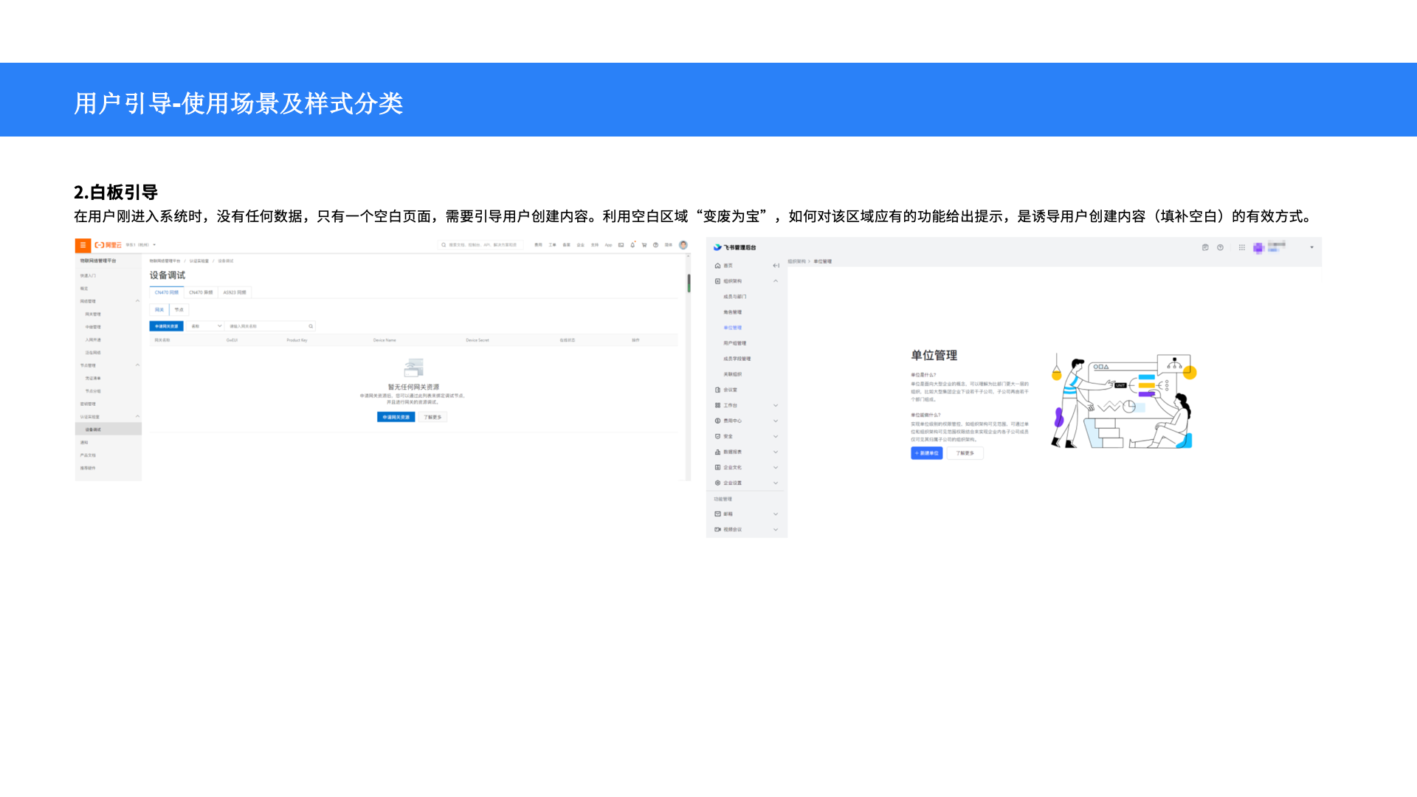Click the magnifier icon in gateway name search
The image size is (1417, 797).
pos(311,326)
